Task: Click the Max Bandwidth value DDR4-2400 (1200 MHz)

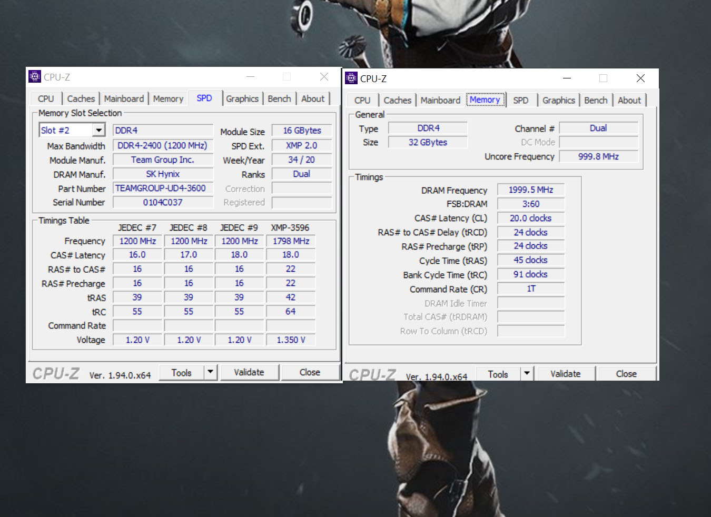Action: coord(163,145)
